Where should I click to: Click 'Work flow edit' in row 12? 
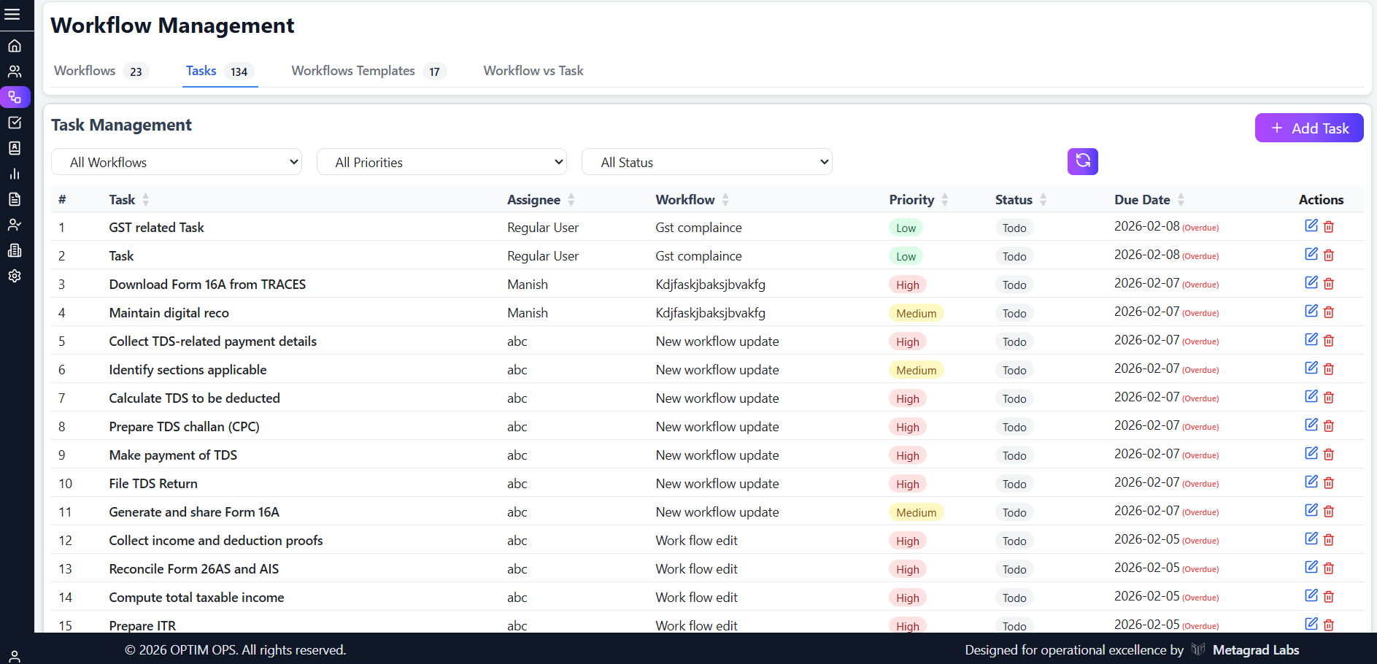[x=696, y=541]
